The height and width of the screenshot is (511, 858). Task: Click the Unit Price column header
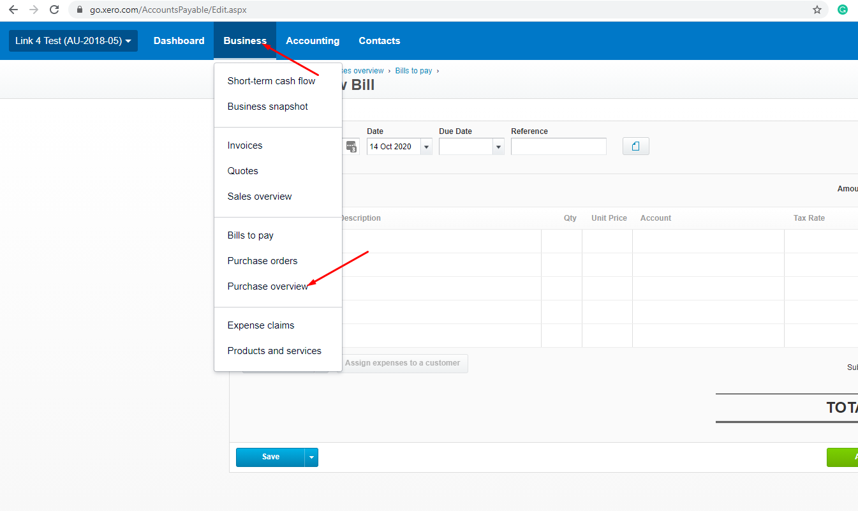coord(609,218)
